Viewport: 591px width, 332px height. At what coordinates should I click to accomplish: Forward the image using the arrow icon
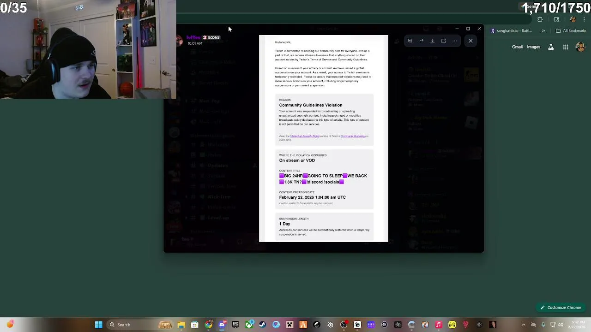421,41
